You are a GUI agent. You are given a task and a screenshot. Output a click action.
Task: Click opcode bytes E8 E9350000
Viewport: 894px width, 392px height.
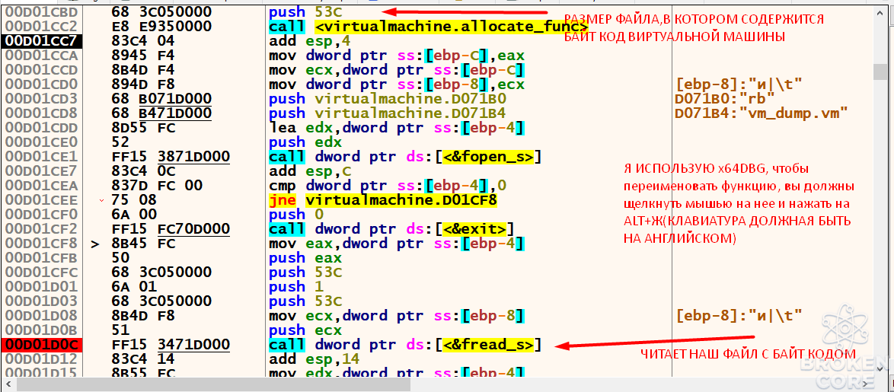point(161,27)
